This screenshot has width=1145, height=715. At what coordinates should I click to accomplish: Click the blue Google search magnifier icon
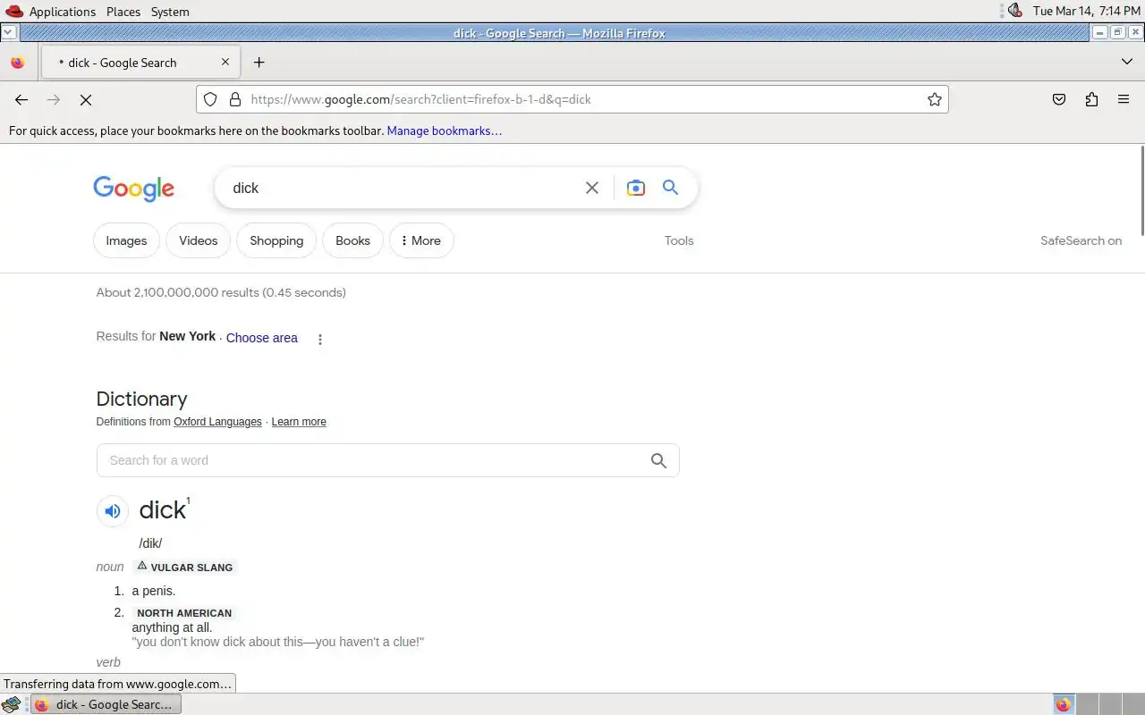click(670, 187)
